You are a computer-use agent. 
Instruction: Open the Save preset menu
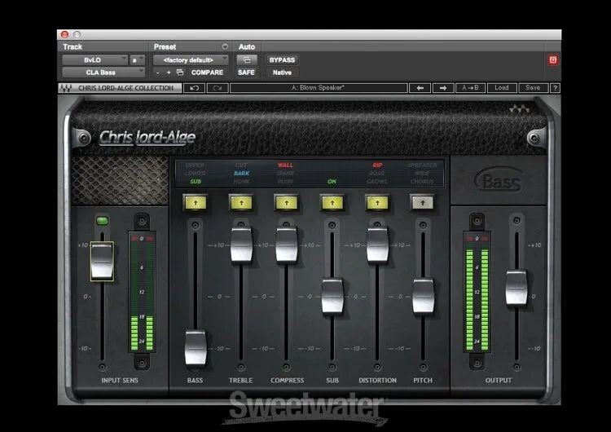532,88
